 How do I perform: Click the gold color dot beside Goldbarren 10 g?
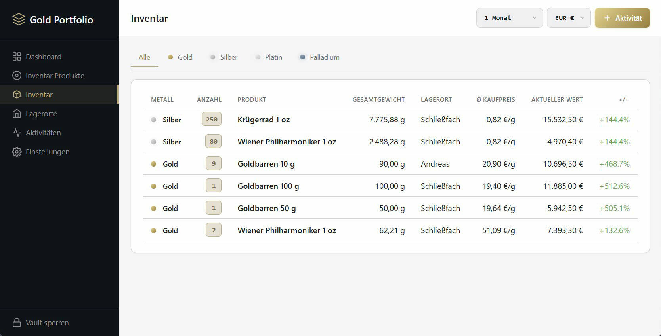154,164
